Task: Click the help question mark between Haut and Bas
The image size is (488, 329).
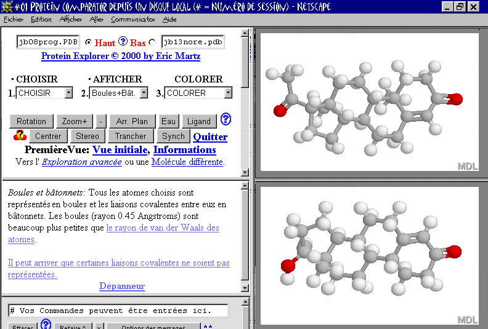Action: coord(123,41)
